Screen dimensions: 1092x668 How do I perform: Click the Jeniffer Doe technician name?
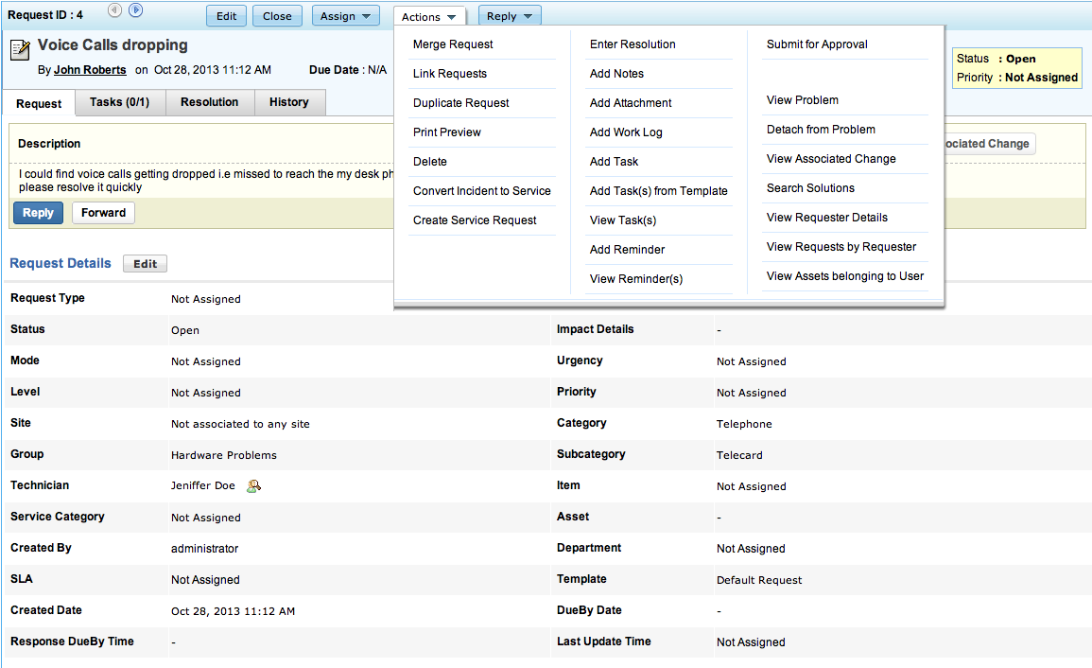202,485
